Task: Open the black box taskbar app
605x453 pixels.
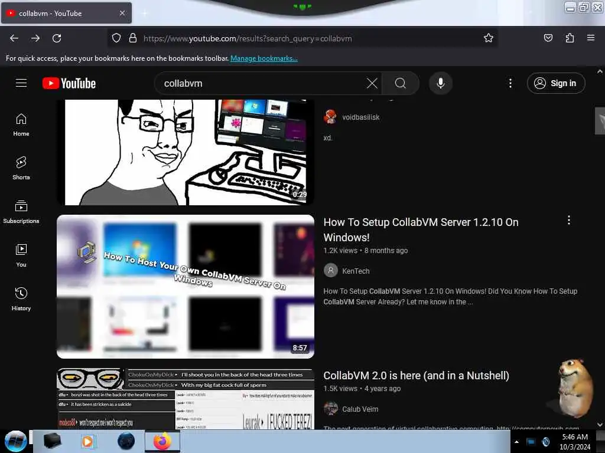Action: pyautogui.click(x=52, y=441)
